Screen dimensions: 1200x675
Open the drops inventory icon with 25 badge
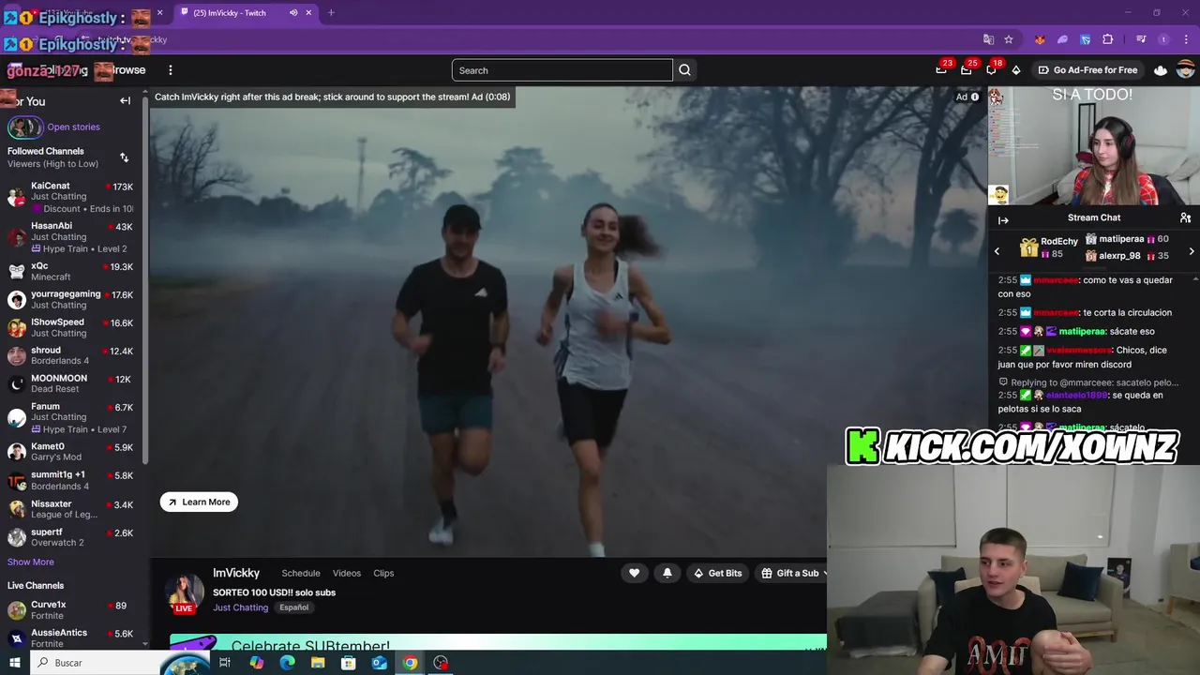pyautogui.click(x=967, y=70)
